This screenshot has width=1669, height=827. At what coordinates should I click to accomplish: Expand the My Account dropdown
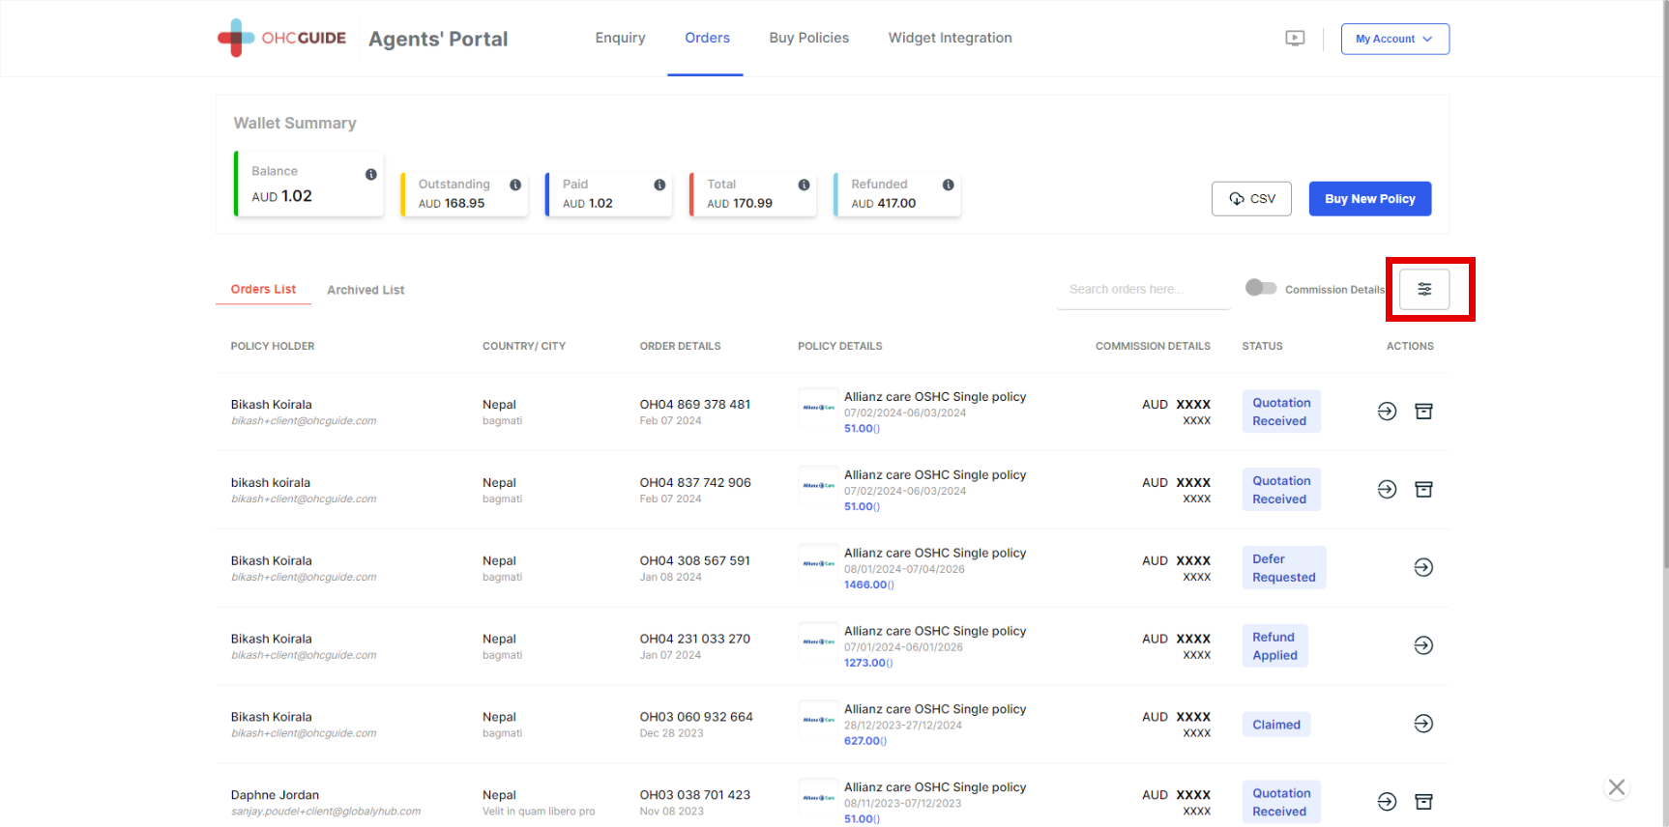[1394, 39]
